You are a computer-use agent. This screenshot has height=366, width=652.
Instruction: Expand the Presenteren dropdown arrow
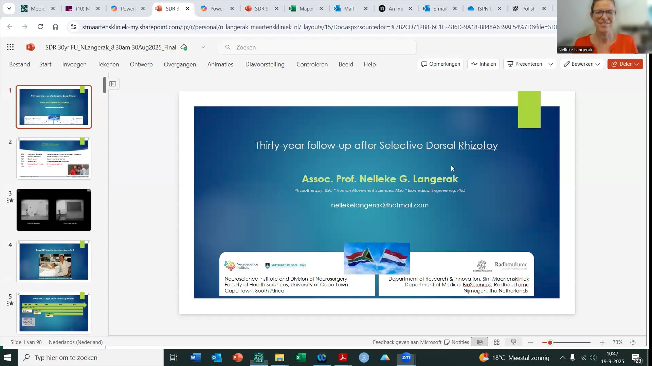(x=551, y=64)
